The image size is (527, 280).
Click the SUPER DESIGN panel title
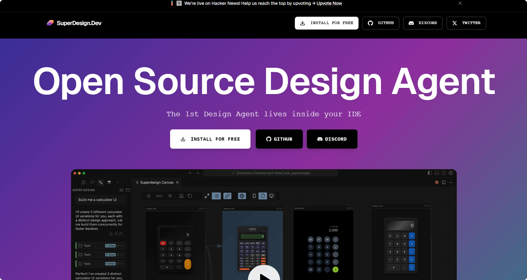pos(84,190)
